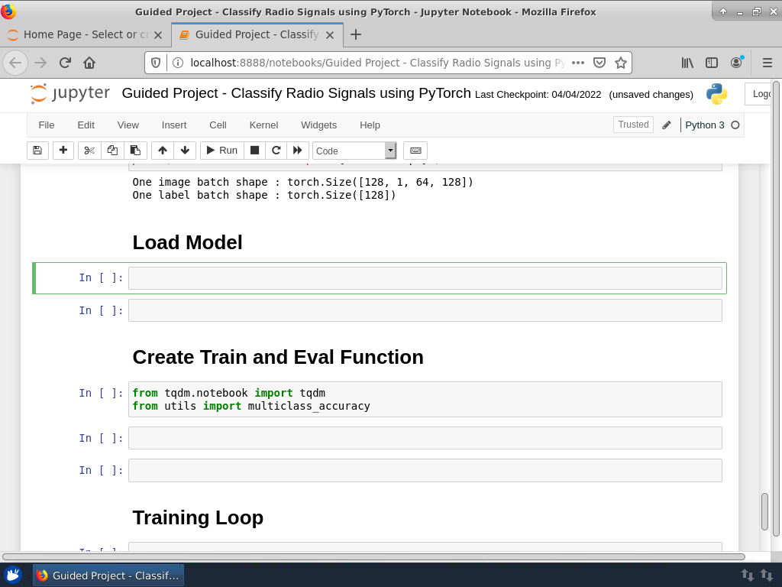Copy selected cells with the copy icon
This screenshot has width=782, height=587.
point(112,151)
